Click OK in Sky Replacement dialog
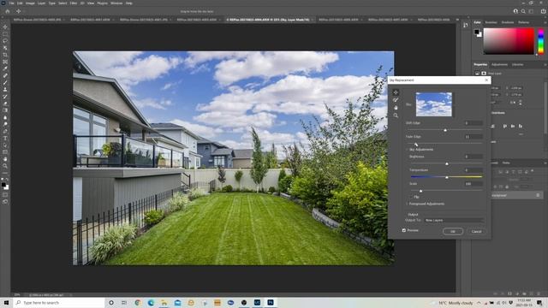The width and height of the screenshot is (548, 308). (x=453, y=231)
